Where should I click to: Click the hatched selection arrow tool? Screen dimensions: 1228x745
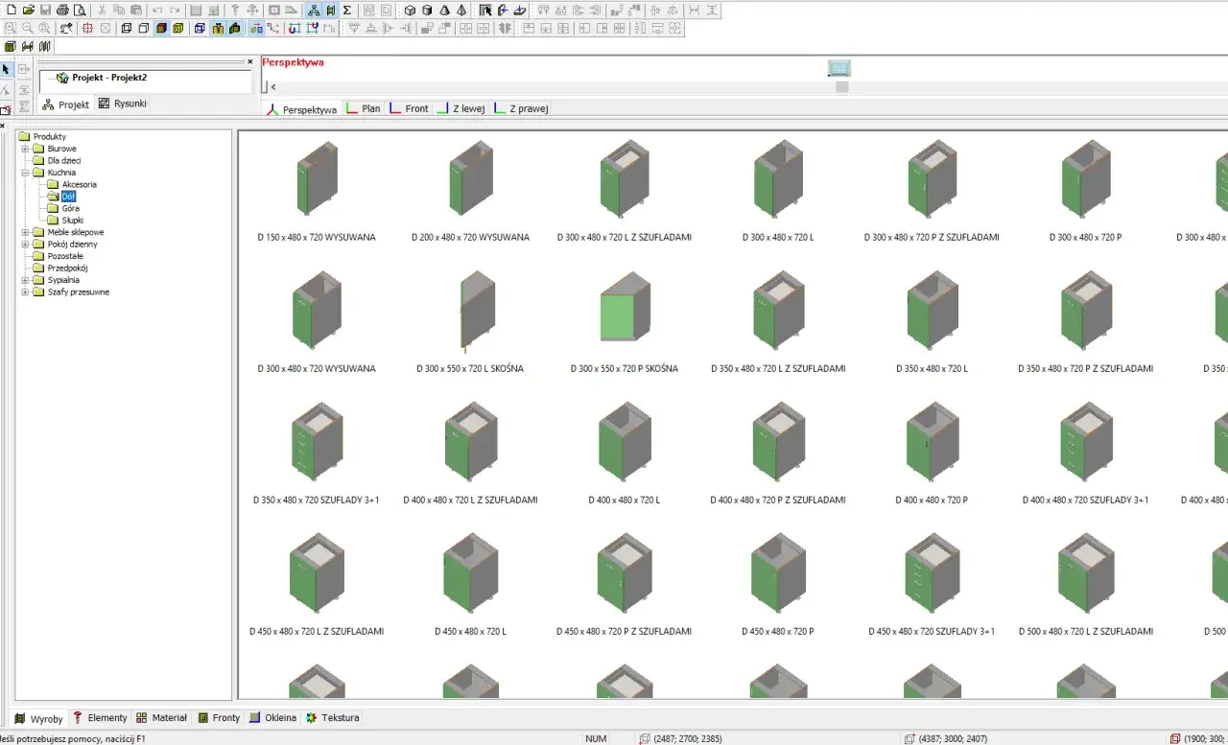[484, 10]
